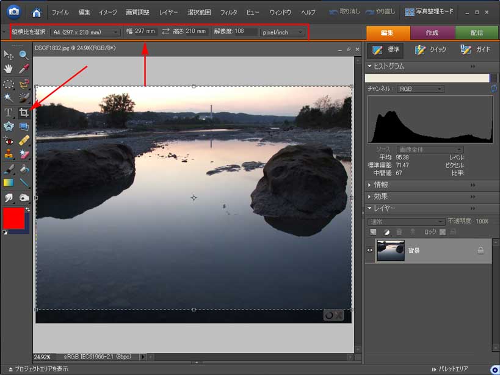The width and height of the screenshot is (500, 375).
Task: Open the 縦横比を選択 aspect ratio dropdown
Action: click(x=85, y=32)
